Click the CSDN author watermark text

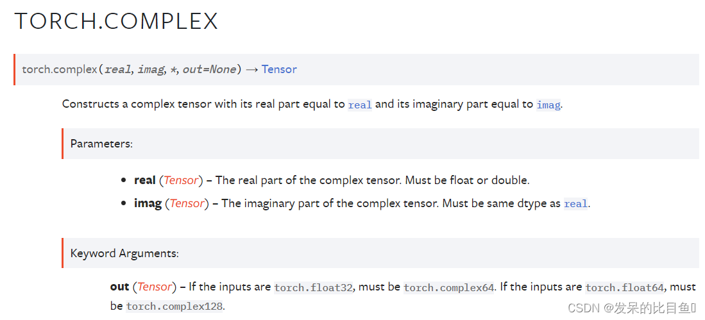pyautogui.click(x=632, y=307)
